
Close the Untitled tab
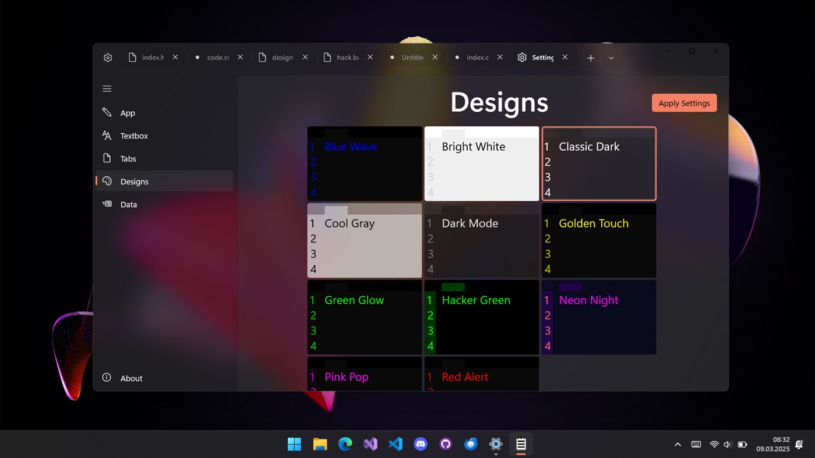point(435,57)
